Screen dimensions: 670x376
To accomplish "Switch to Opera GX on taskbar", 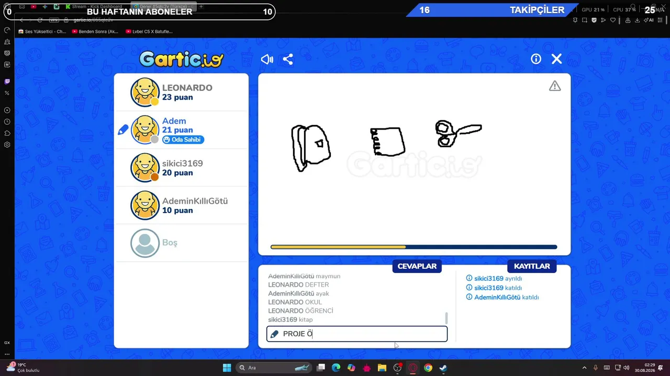I will (413, 368).
